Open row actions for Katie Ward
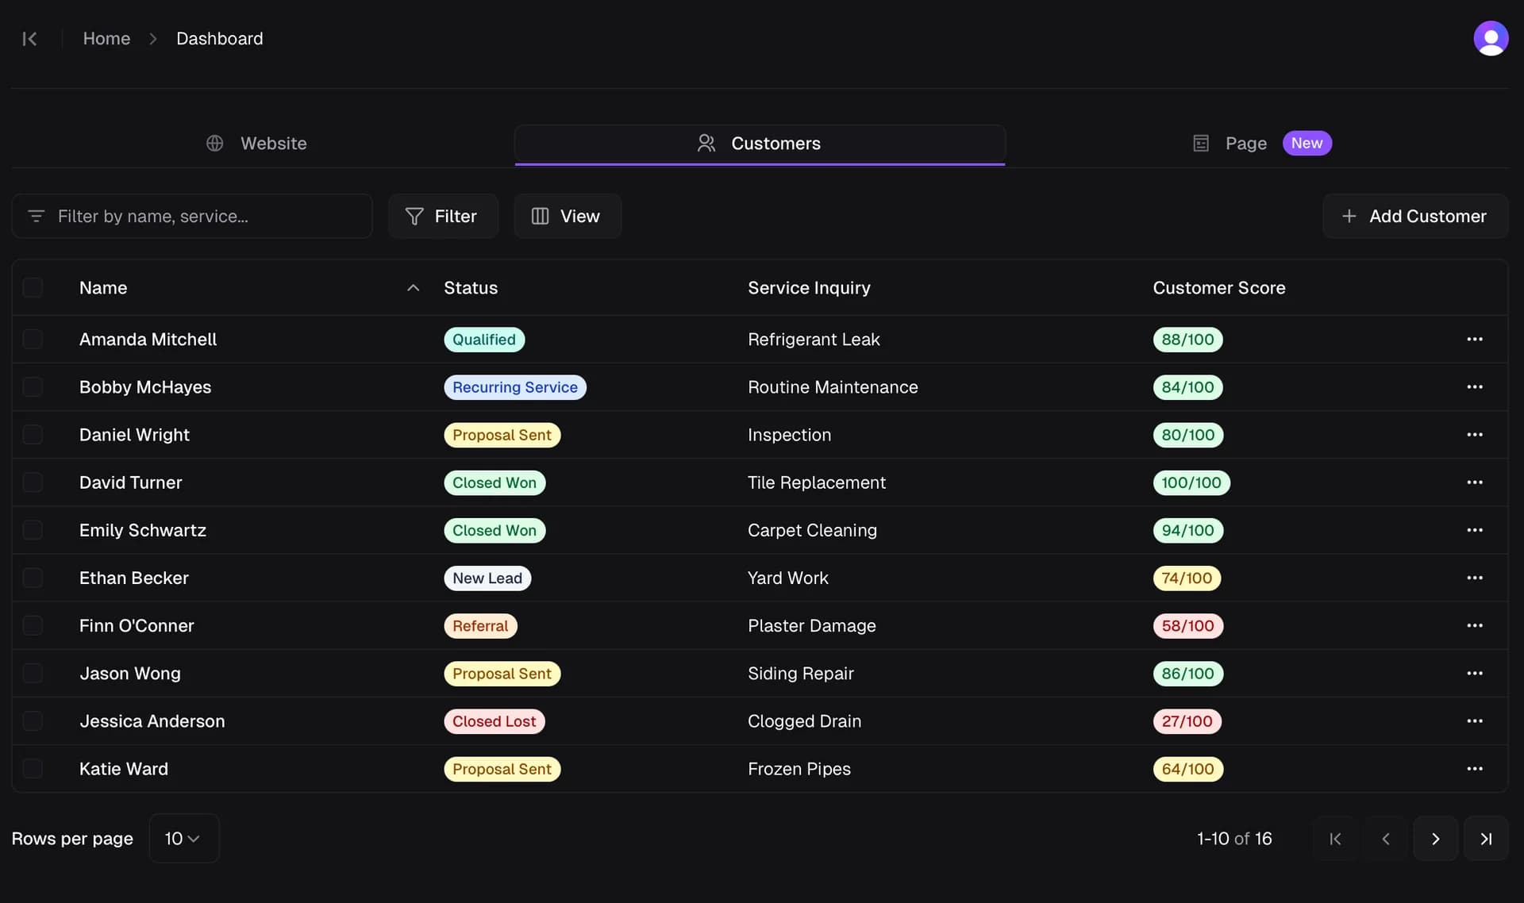 (x=1474, y=768)
